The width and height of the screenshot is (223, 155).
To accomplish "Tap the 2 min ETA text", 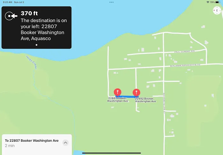I will 10,146.
